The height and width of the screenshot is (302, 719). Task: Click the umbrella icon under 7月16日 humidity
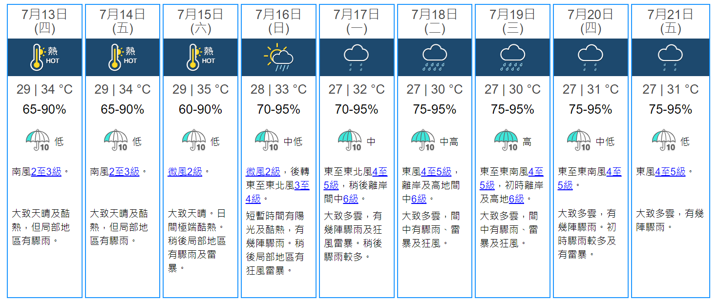267,141
